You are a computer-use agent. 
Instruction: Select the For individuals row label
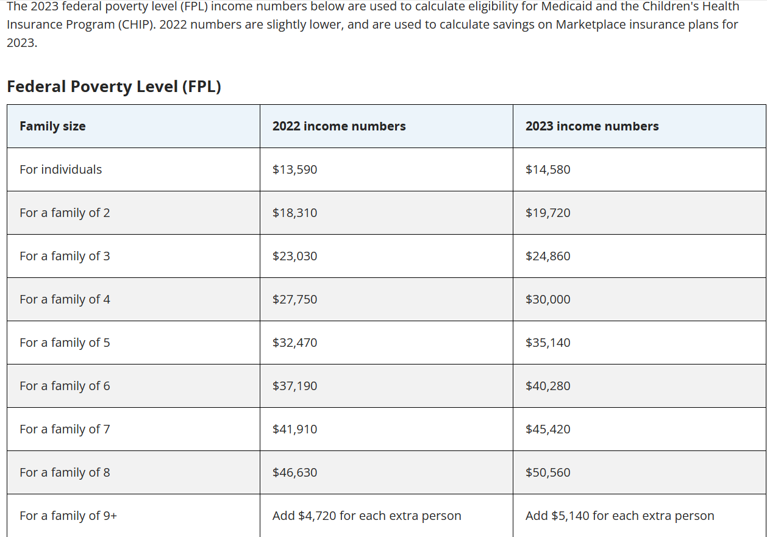pos(61,169)
